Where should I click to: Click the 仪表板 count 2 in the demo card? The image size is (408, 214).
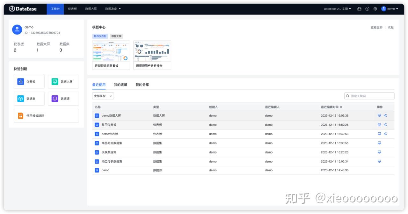click(x=15, y=50)
